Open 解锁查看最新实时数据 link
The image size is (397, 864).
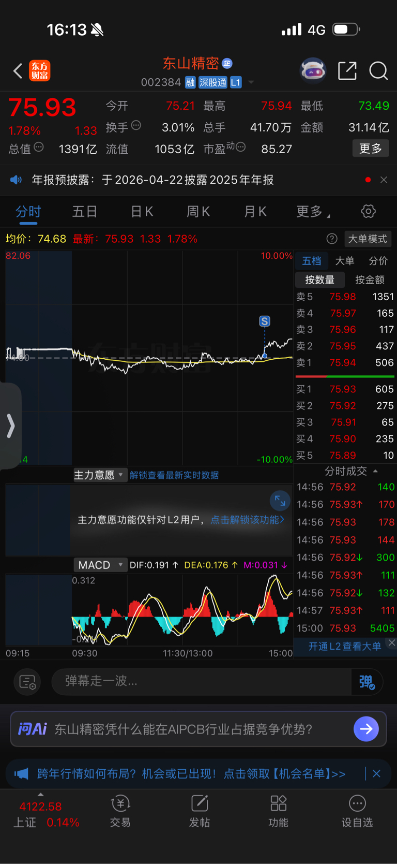[x=174, y=475]
